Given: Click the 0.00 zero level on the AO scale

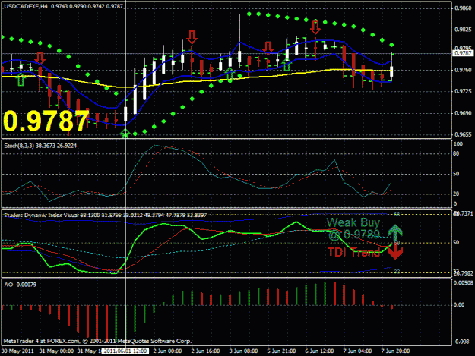Looking at the screenshot, I should [459, 304].
